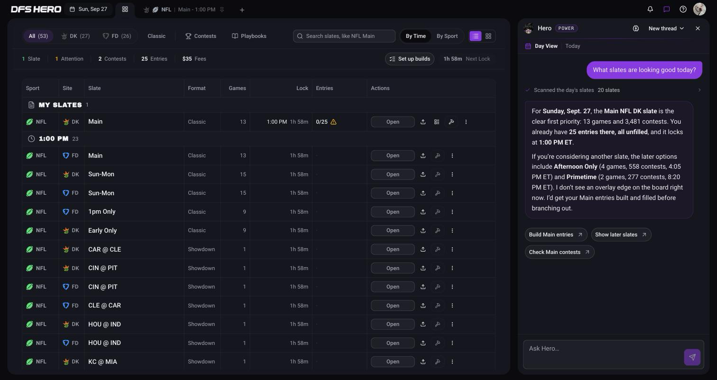Add a new tab with the plus icon

pos(242,9)
